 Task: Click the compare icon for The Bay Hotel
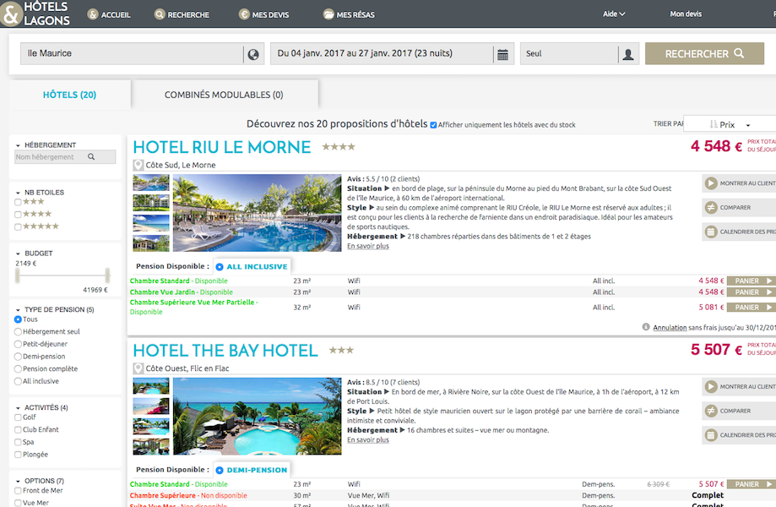point(711,411)
